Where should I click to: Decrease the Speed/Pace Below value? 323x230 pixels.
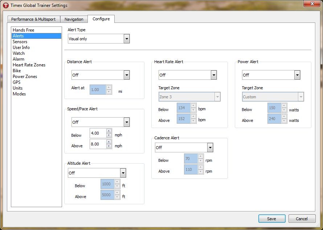coord(109,135)
